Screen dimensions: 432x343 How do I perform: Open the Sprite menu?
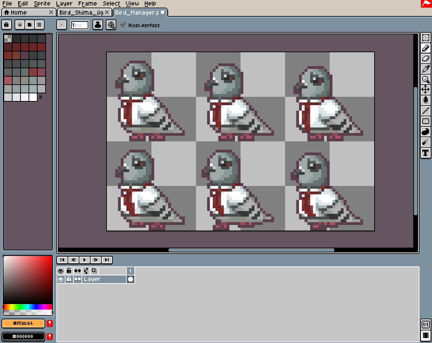pos(42,4)
